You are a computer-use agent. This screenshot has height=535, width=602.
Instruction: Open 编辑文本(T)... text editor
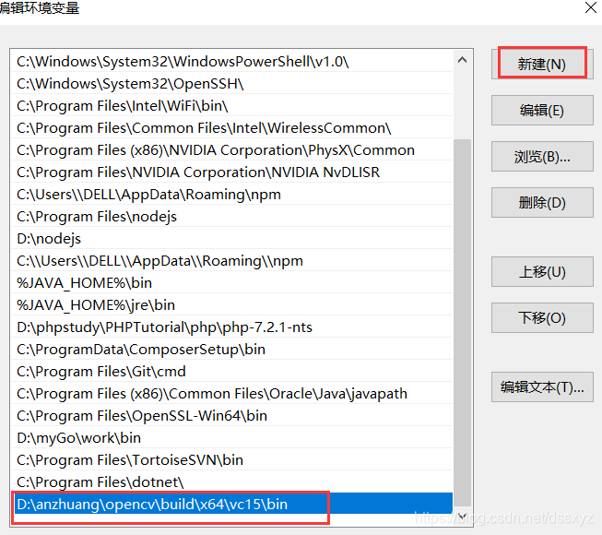tap(542, 386)
